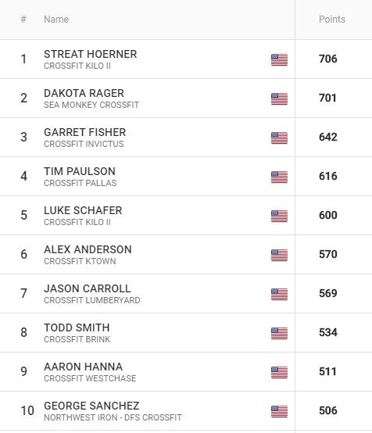The width and height of the screenshot is (372, 433).
Task: Click the CROSSFIT LUMBERYARD affiliate text
Action: tap(92, 300)
